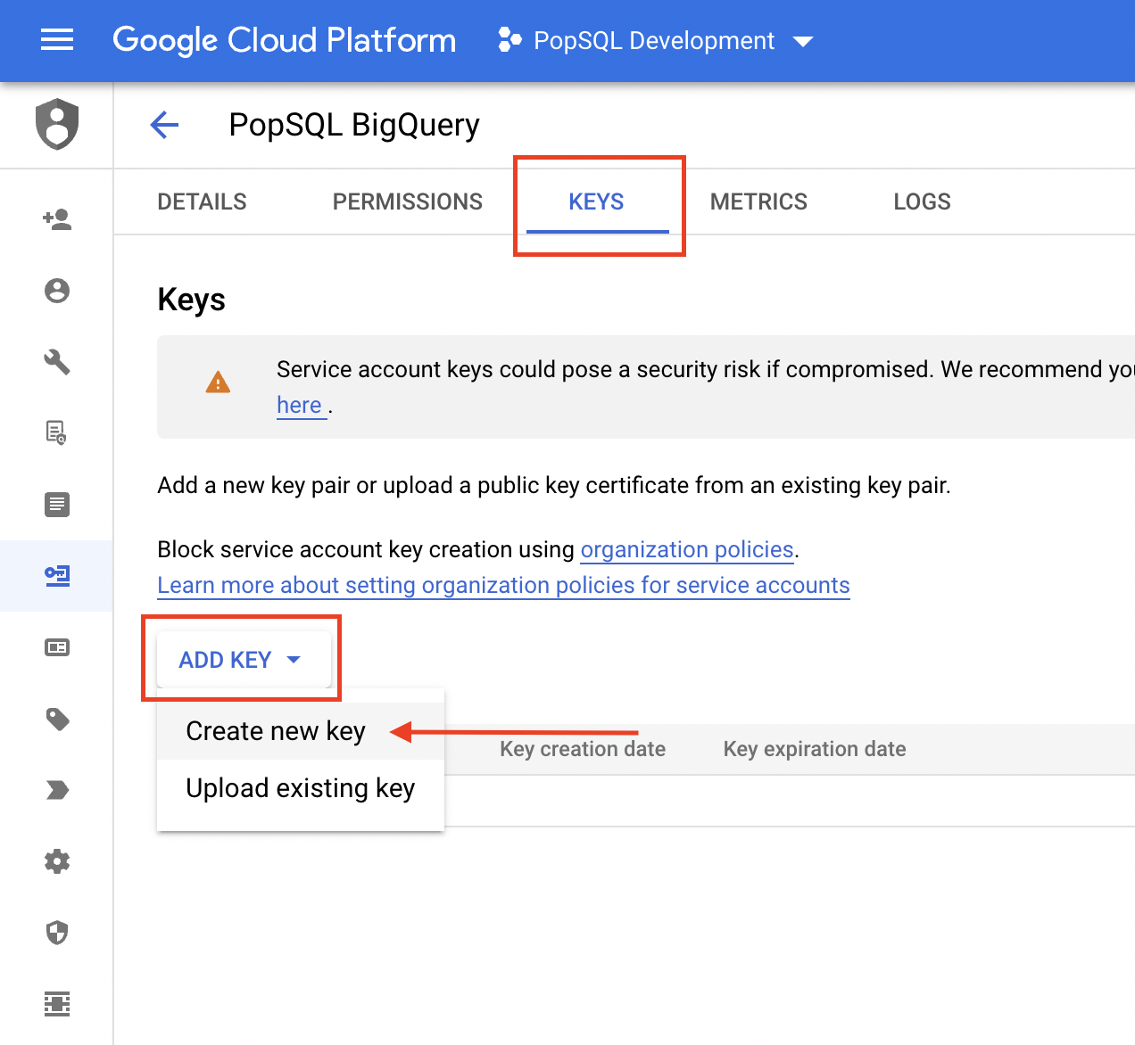The height and width of the screenshot is (1045, 1135).
Task: Select the wrench tool icon in sidebar
Action: (x=57, y=362)
